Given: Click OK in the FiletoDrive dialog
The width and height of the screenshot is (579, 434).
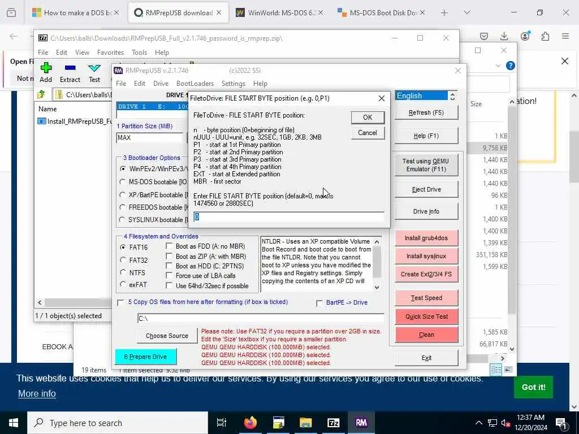Looking at the screenshot, I should coord(368,118).
